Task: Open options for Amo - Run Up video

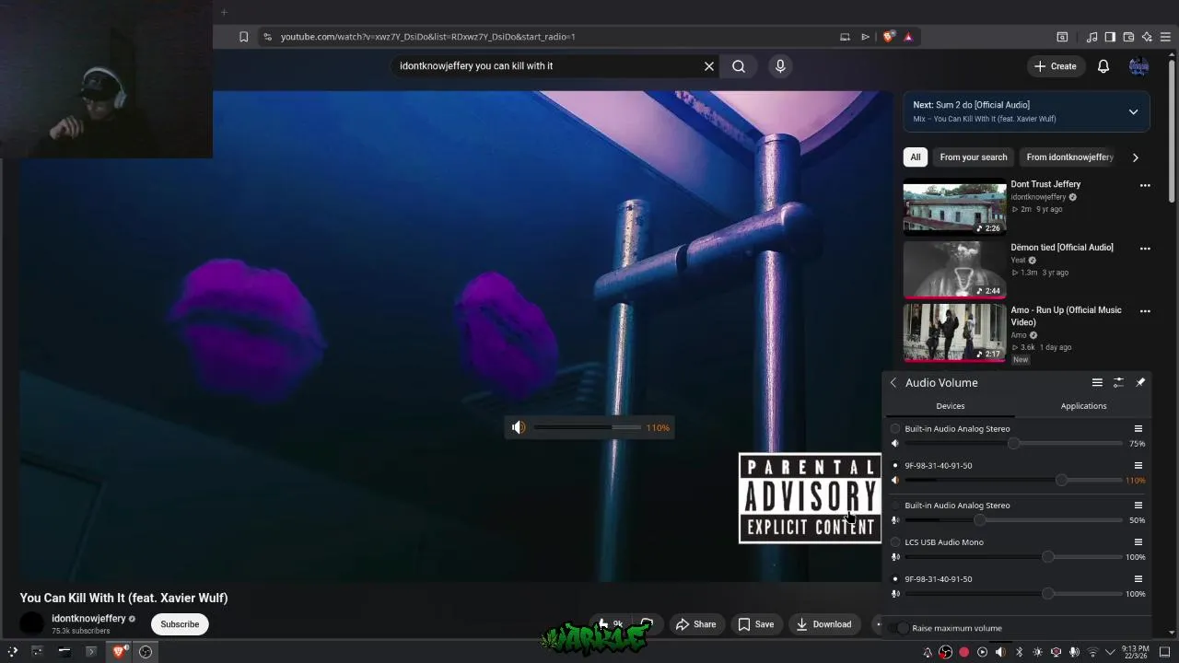Action: tap(1145, 311)
